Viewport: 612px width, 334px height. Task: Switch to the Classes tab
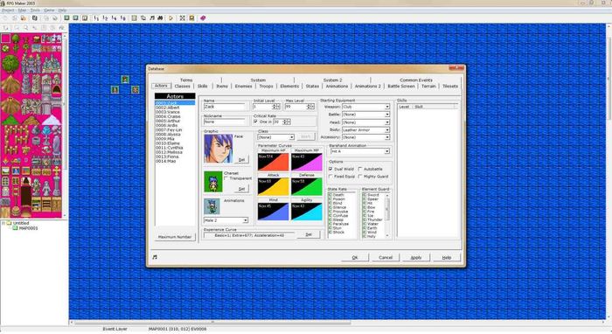click(x=182, y=86)
